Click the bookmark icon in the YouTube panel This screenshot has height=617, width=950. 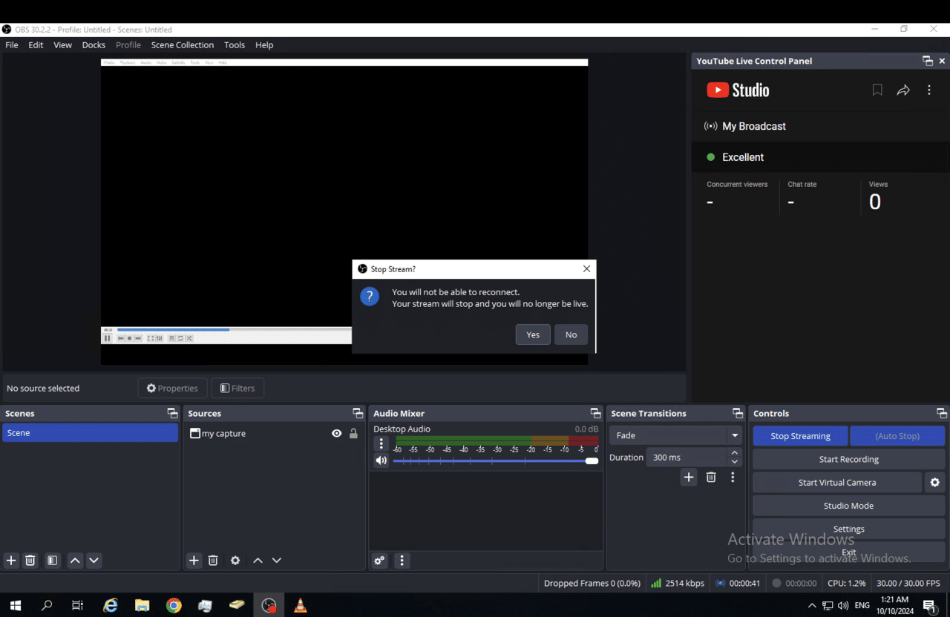[877, 89]
